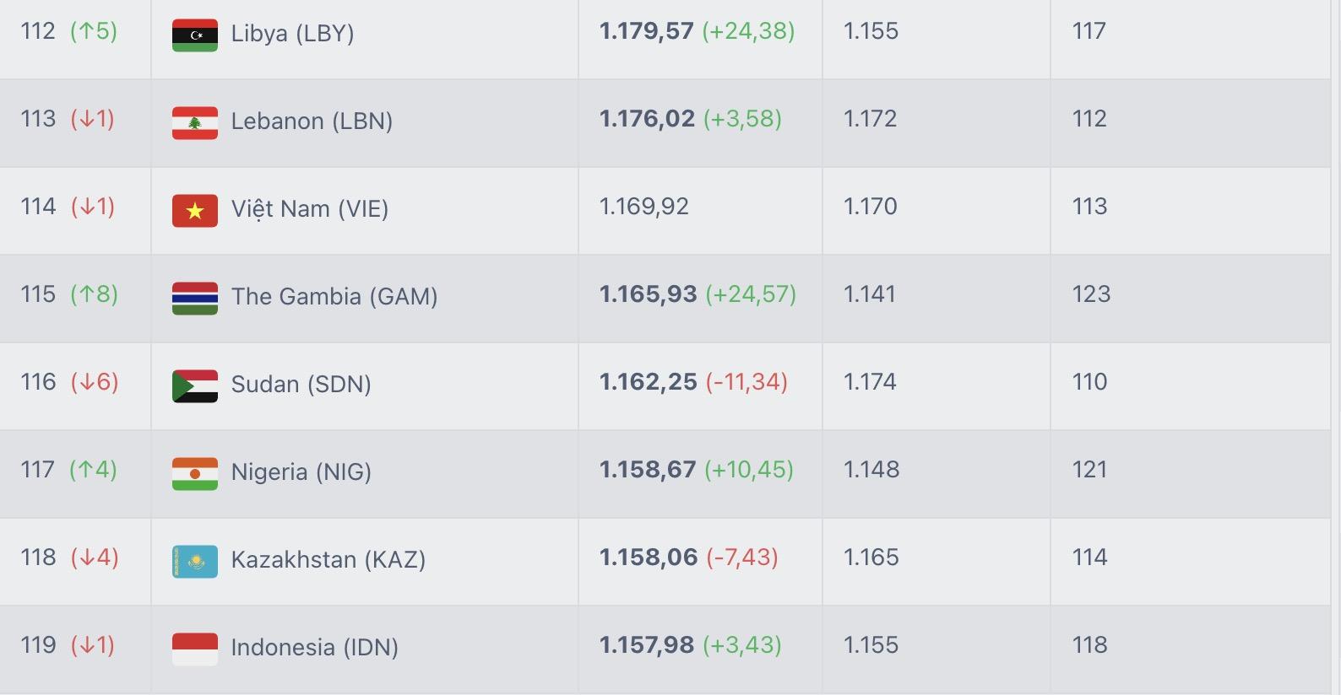Select Libya's total points 1.179,57

(647, 31)
